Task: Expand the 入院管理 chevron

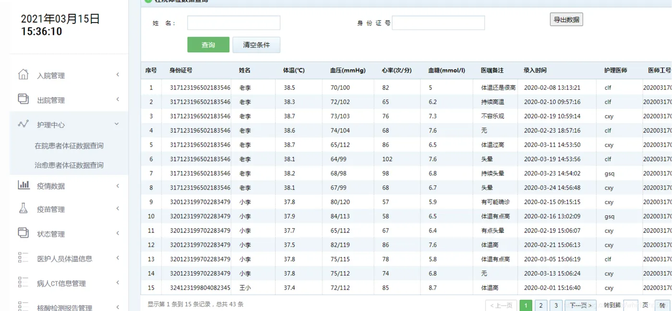Action: click(x=118, y=75)
